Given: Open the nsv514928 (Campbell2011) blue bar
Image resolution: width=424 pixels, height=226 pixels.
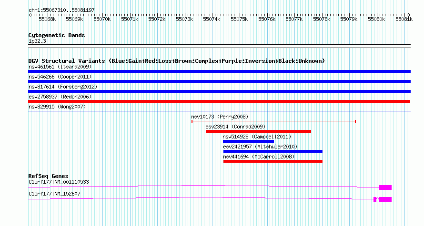Looking at the screenshot, I should coord(248,141).
